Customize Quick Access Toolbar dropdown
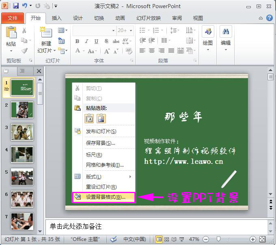 56,6
